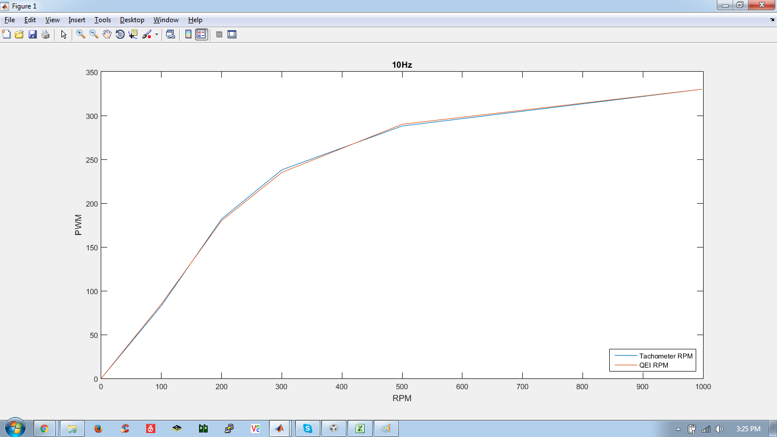Select the Edit Plot arrow tool

pyautogui.click(x=64, y=34)
